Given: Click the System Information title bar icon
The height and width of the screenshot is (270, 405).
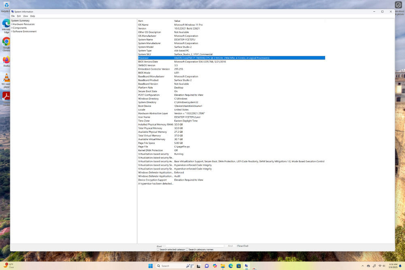Looking at the screenshot, I should (13, 12).
